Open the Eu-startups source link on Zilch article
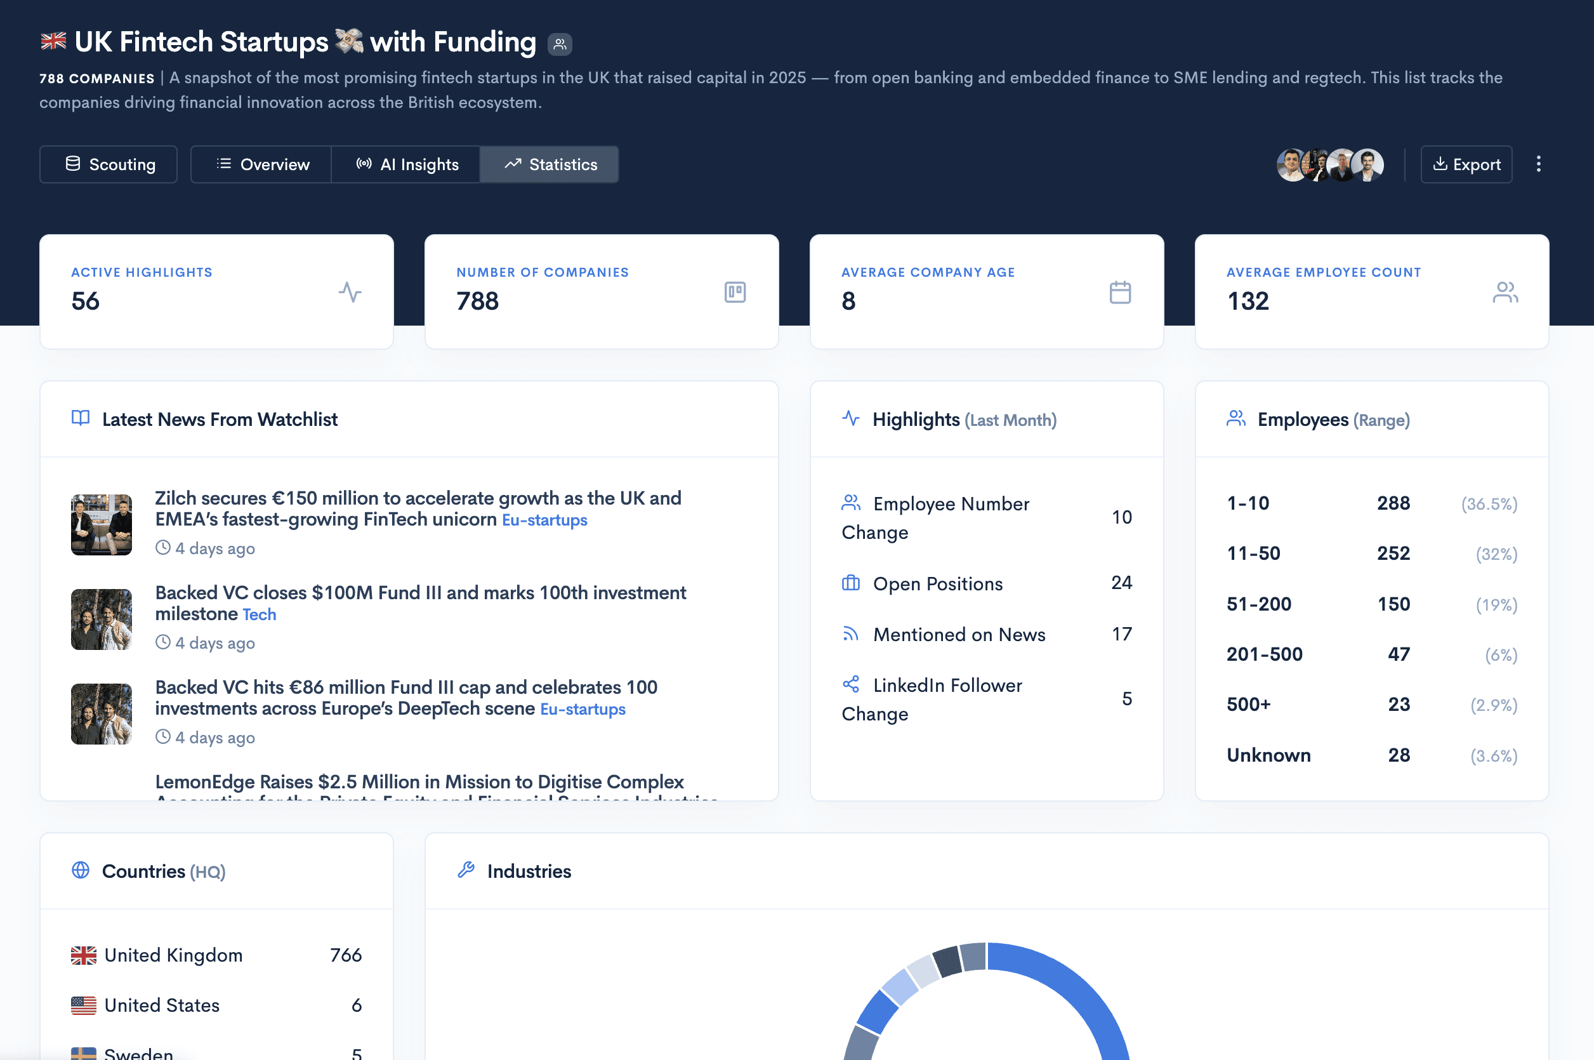Viewport: 1594px width, 1060px height. [x=544, y=520]
